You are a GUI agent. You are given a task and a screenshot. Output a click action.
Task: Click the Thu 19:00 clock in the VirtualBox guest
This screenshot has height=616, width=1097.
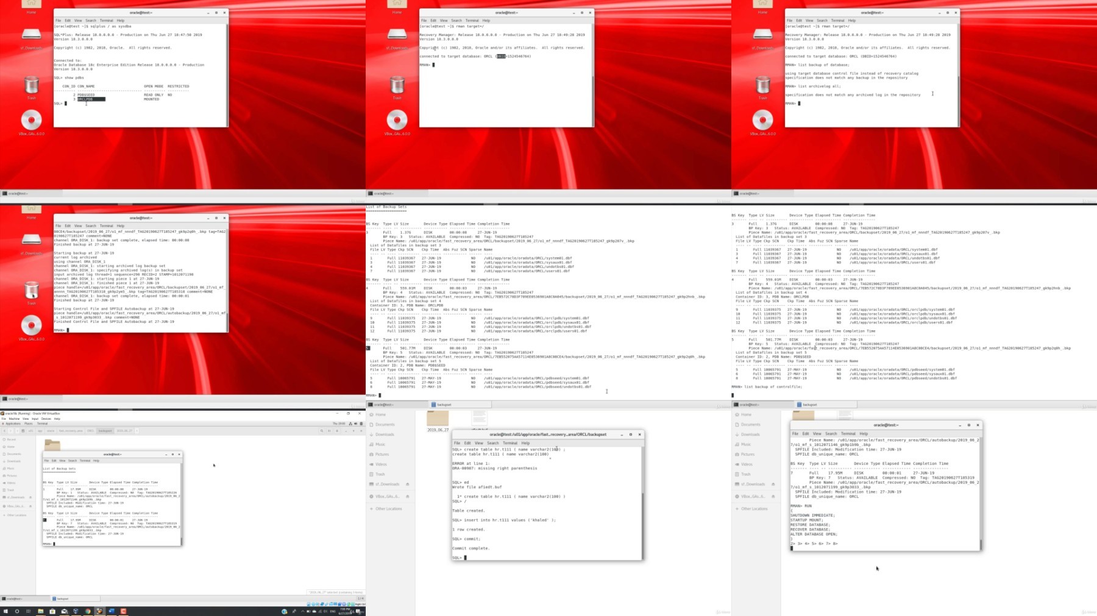pyautogui.click(x=339, y=423)
